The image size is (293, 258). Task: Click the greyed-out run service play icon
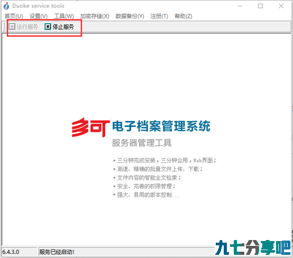(x=12, y=27)
